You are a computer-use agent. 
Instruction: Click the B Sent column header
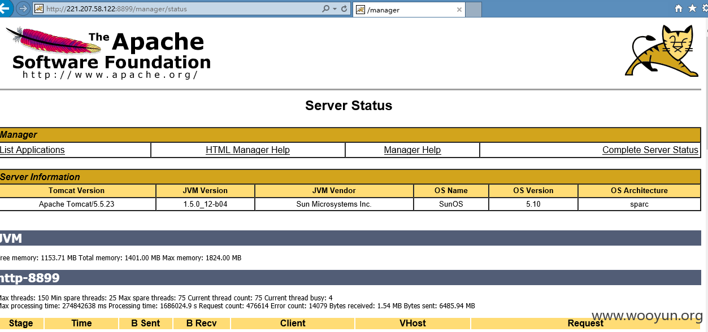(146, 324)
